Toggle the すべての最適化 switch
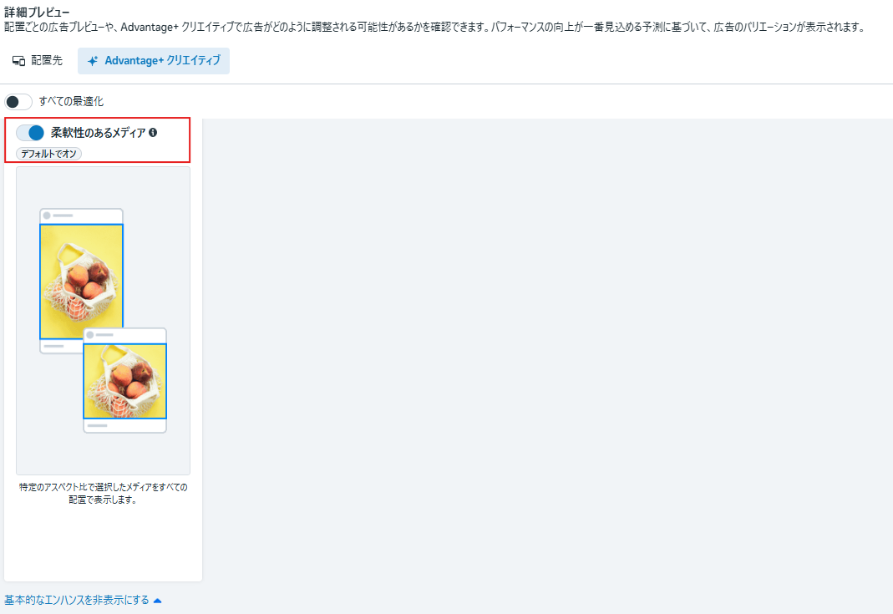This screenshot has height=614, width=893. pyautogui.click(x=18, y=102)
